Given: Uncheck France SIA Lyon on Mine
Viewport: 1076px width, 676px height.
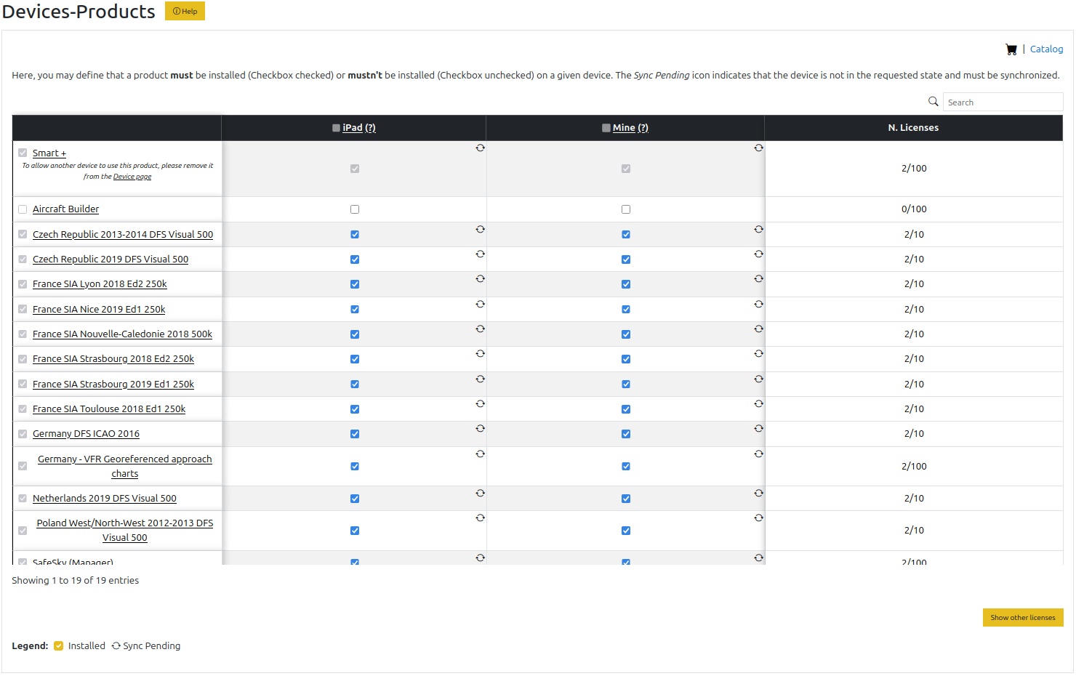Looking at the screenshot, I should (x=626, y=284).
